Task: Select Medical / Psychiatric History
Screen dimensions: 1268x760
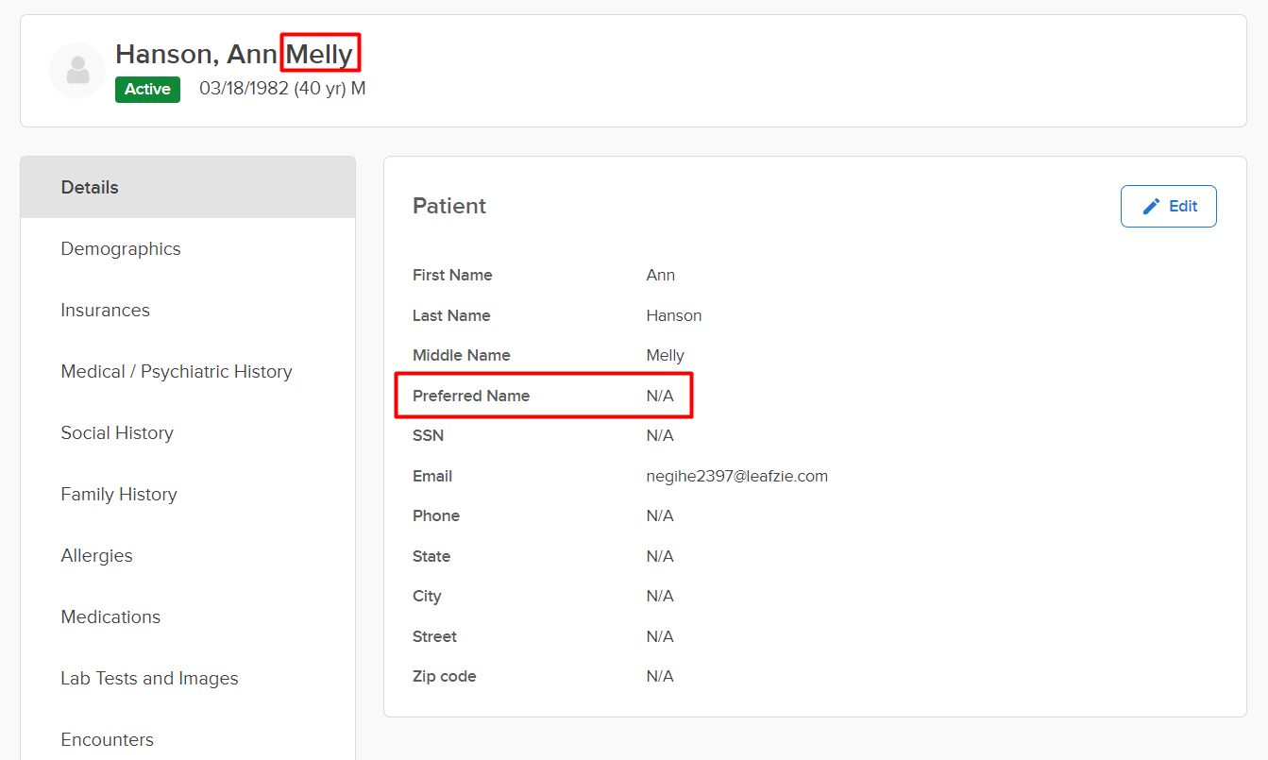Action: pyautogui.click(x=188, y=371)
